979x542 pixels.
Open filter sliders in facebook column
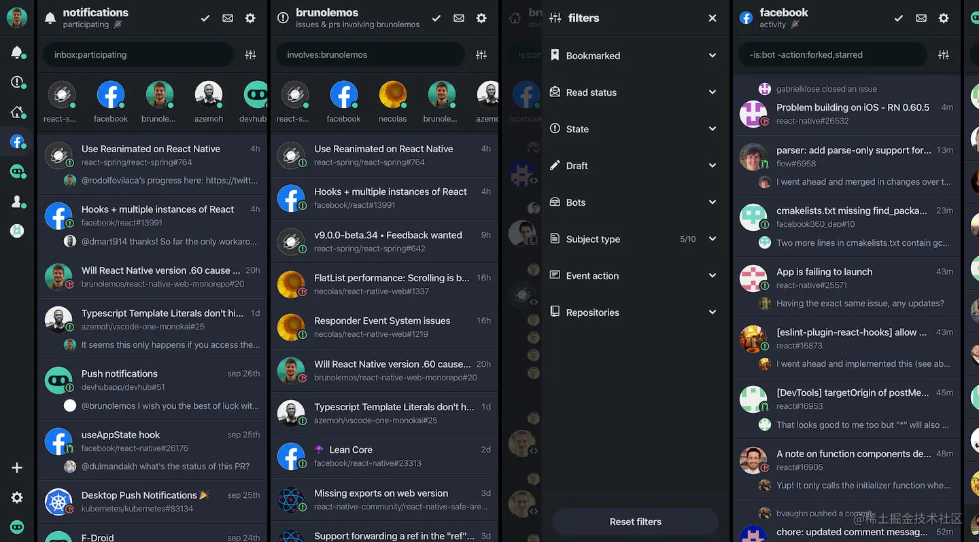pos(944,55)
